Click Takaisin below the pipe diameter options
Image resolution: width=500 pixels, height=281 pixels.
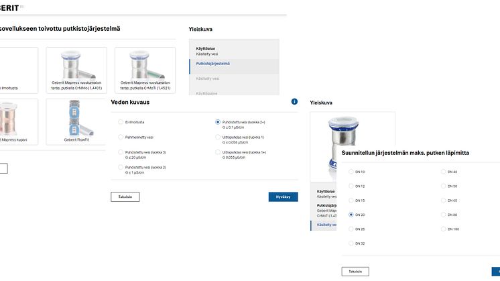pyautogui.click(x=355, y=272)
